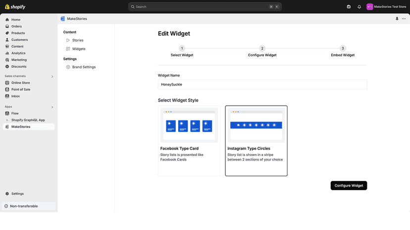Click the sidekick icon beside the bell
This screenshot has height=230, width=410.
coord(349,7)
